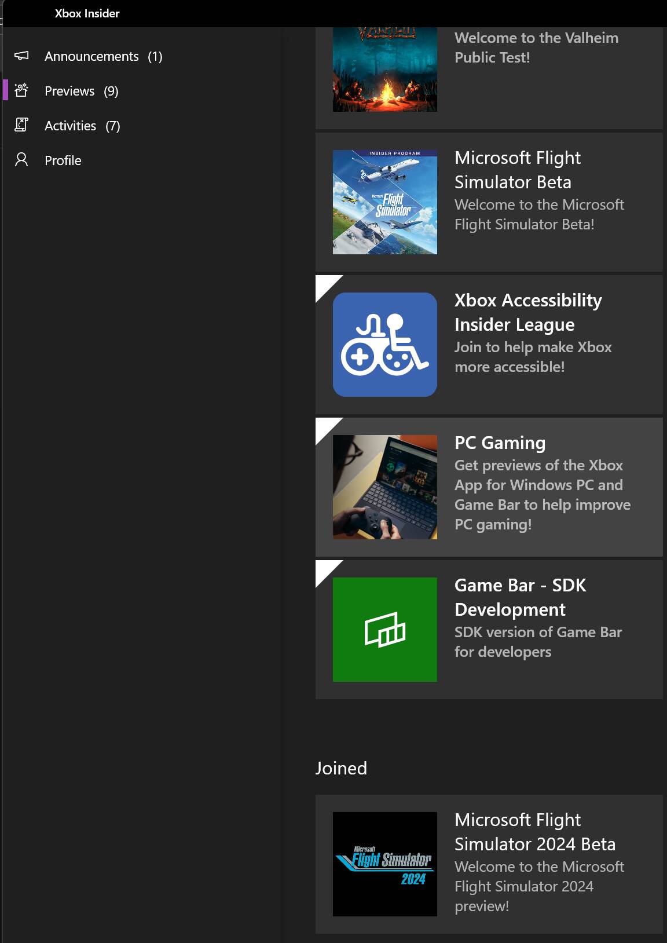Open the PC Gaming laptop photo

click(x=384, y=487)
